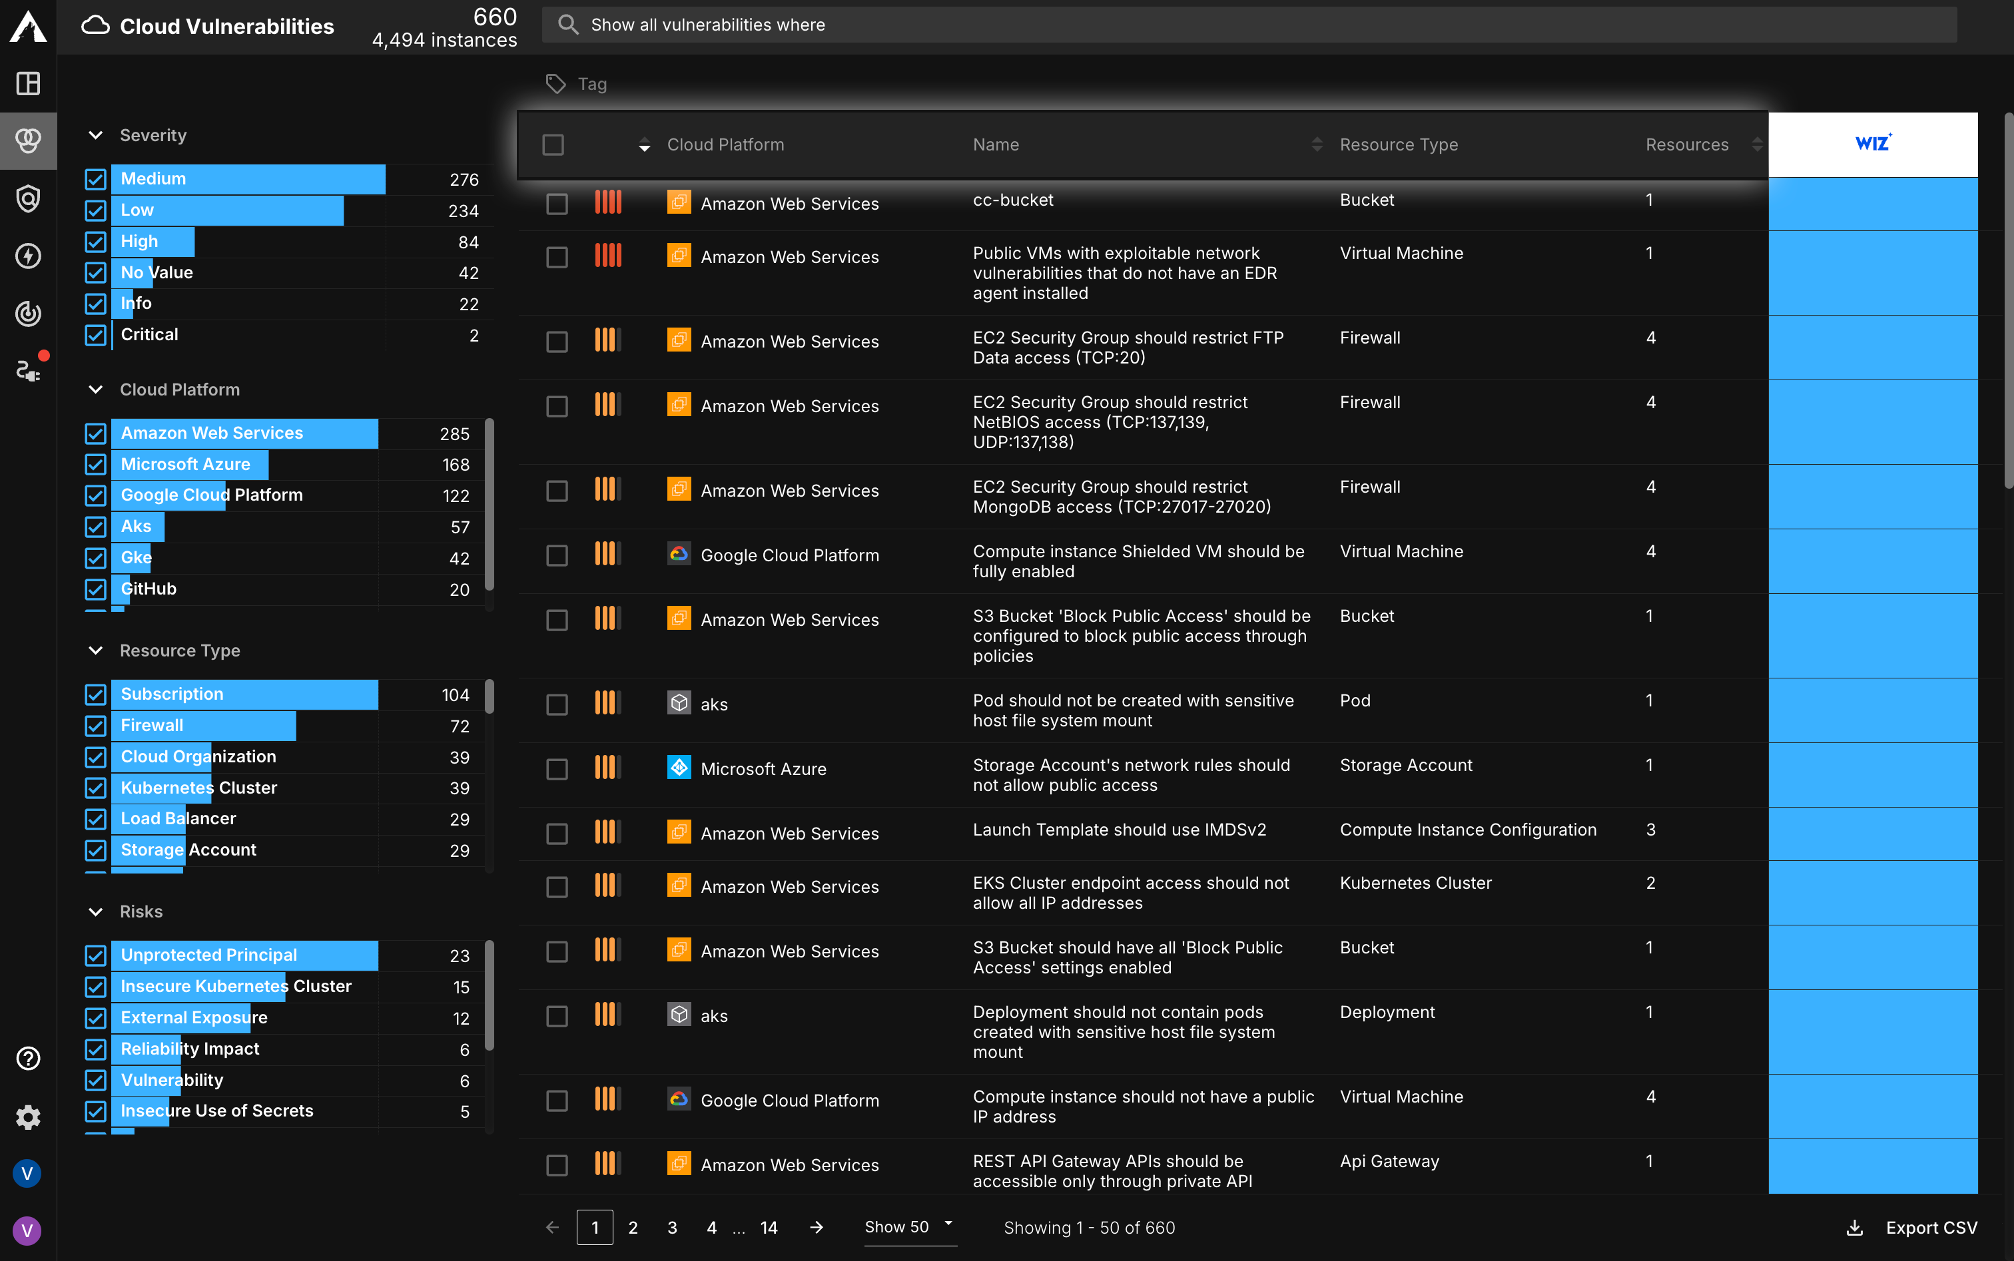Click the blue V user avatar

(27, 1173)
